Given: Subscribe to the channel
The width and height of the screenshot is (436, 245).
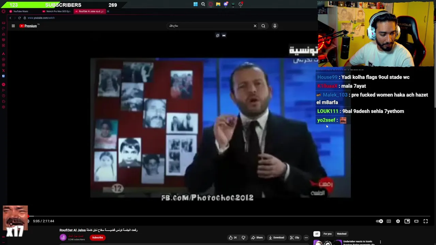Looking at the screenshot, I should pos(97,238).
